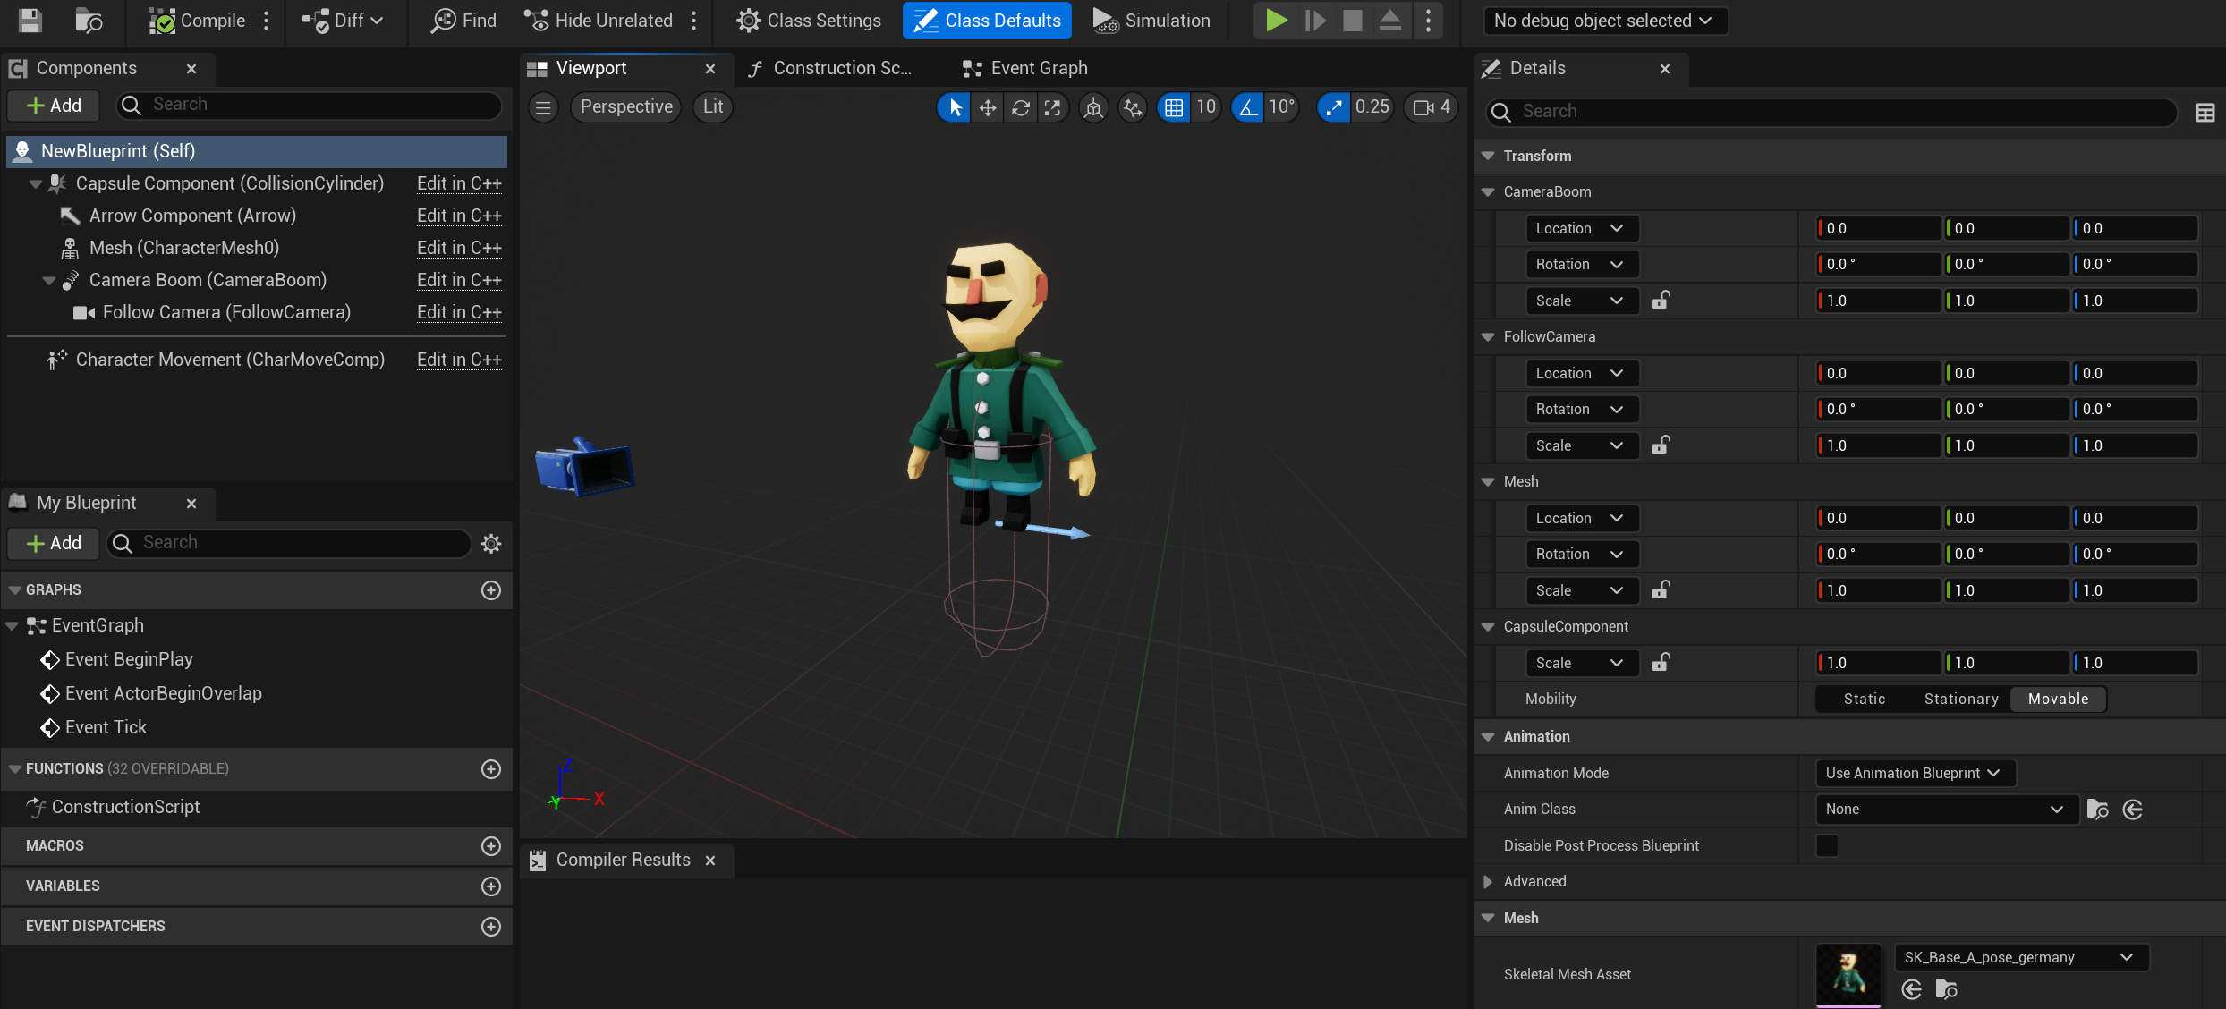This screenshot has height=1009, width=2226.
Task: Click the Details property matrix grid icon
Action: point(2205,112)
